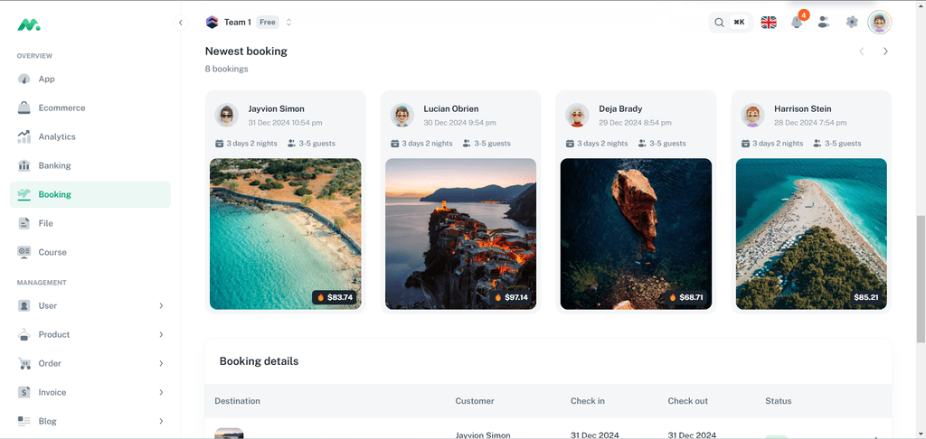Click the Analytics chart icon

point(24,137)
